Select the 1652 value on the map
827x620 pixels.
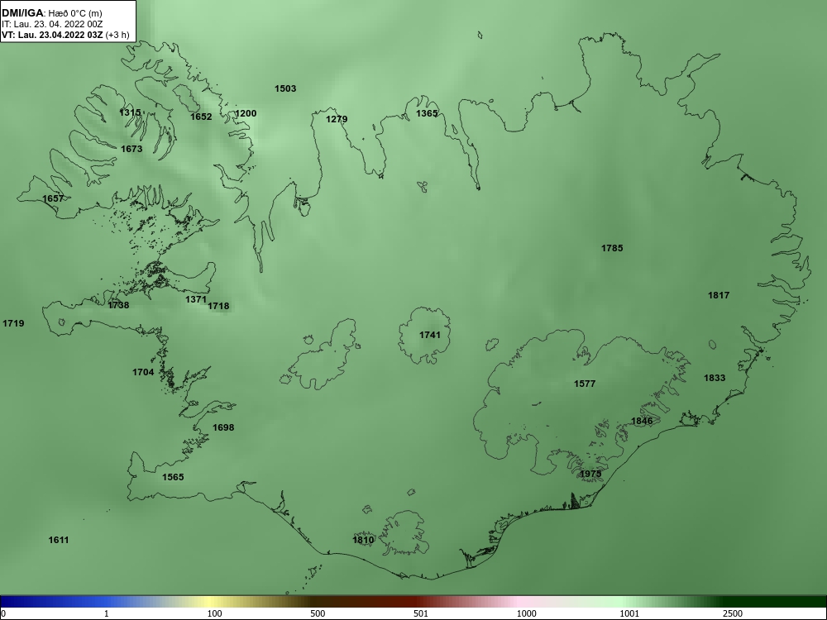click(201, 117)
